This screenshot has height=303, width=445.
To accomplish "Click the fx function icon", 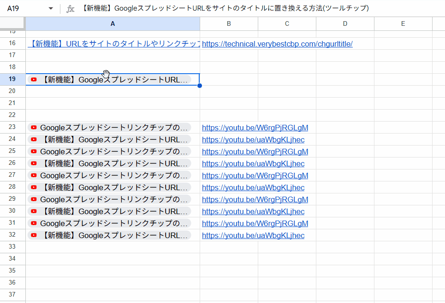I will click(x=71, y=9).
